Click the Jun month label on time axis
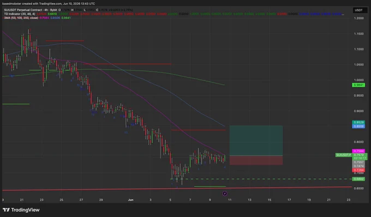This screenshot has height=217, width=371. [x=130, y=200]
